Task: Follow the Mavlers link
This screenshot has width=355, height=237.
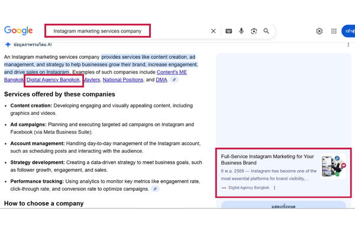Action: (x=91, y=79)
